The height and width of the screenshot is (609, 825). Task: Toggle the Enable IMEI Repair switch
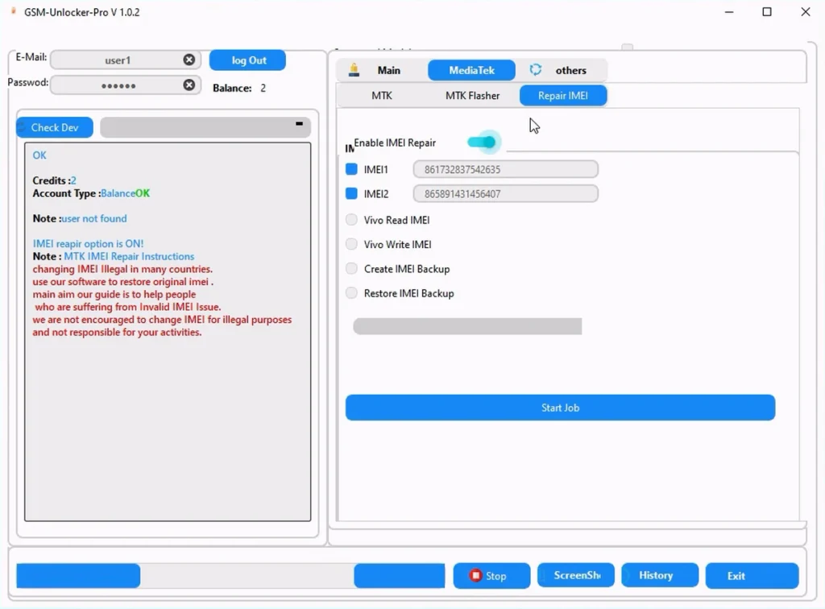(483, 143)
